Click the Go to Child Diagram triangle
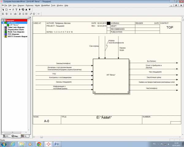 [29, 9]
